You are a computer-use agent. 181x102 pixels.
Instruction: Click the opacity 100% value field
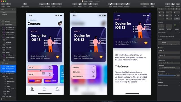point(178,75)
